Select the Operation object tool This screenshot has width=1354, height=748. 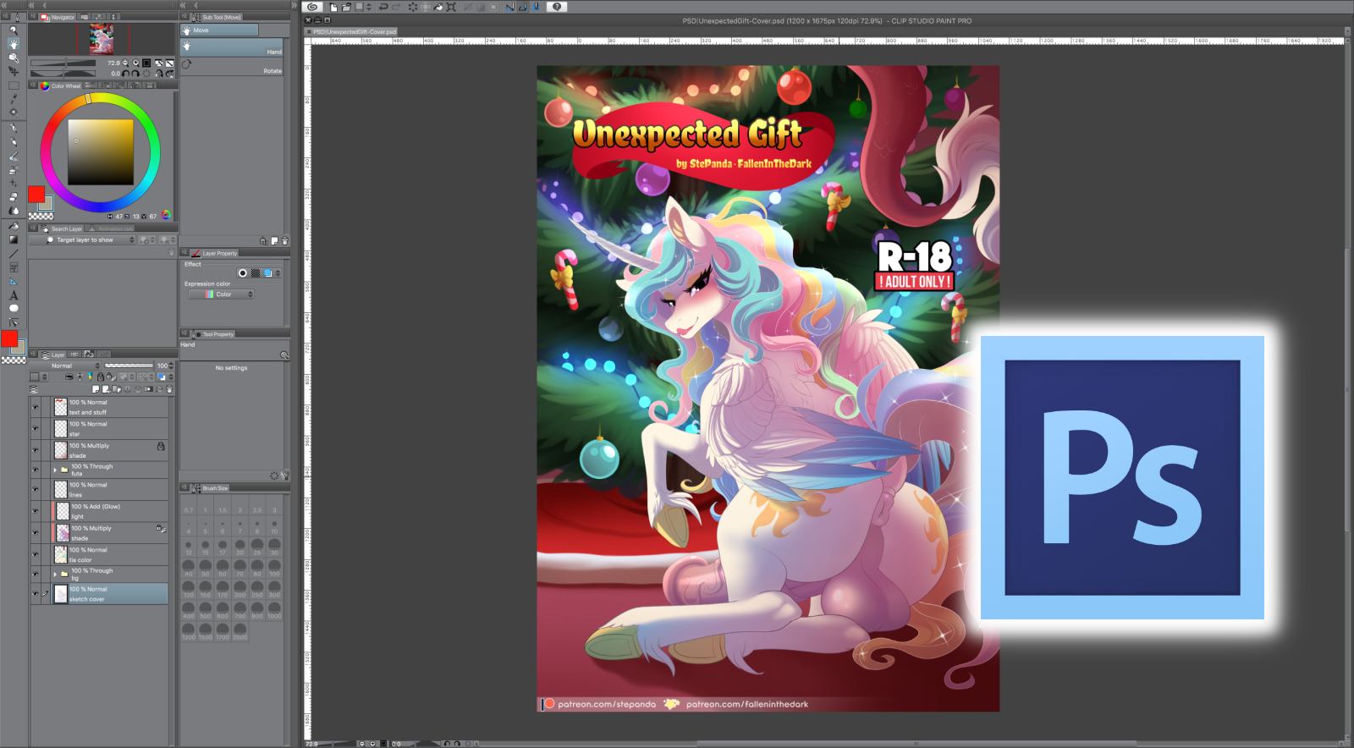[x=14, y=58]
